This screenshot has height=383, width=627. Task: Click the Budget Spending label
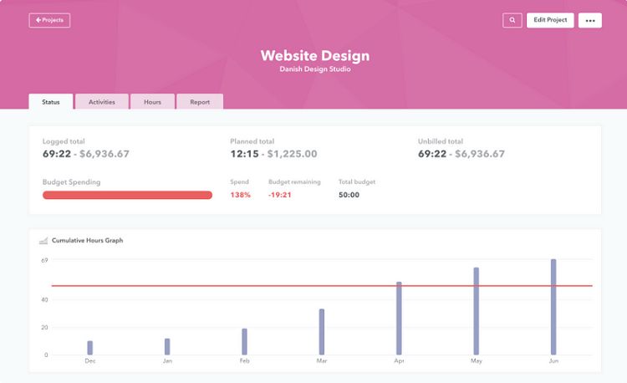pos(71,182)
